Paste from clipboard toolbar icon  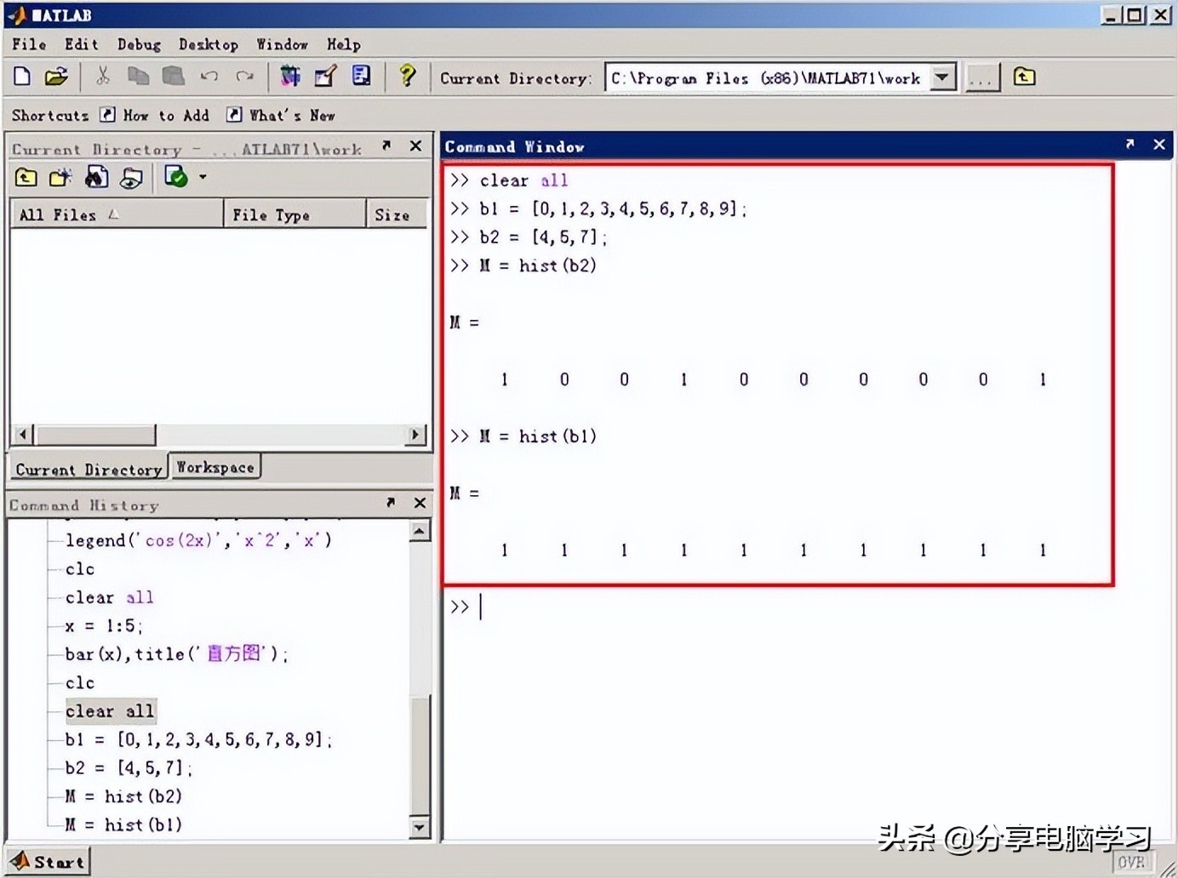[x=174, y=77]
